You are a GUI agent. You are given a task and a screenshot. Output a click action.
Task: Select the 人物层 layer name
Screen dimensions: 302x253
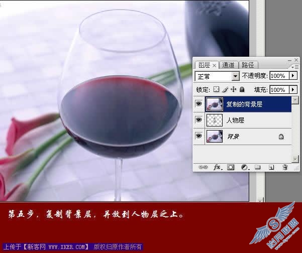click(235, 120)
